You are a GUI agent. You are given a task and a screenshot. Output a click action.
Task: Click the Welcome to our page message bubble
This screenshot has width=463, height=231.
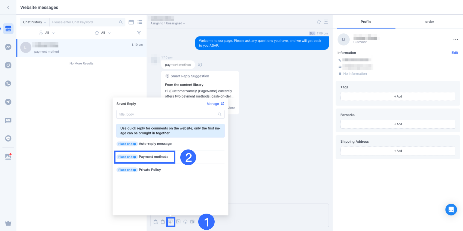pyautogui.click(x=262, y=43)
